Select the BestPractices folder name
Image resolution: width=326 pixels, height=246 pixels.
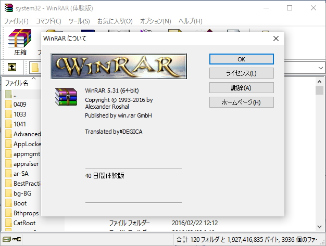click(27, 183)
